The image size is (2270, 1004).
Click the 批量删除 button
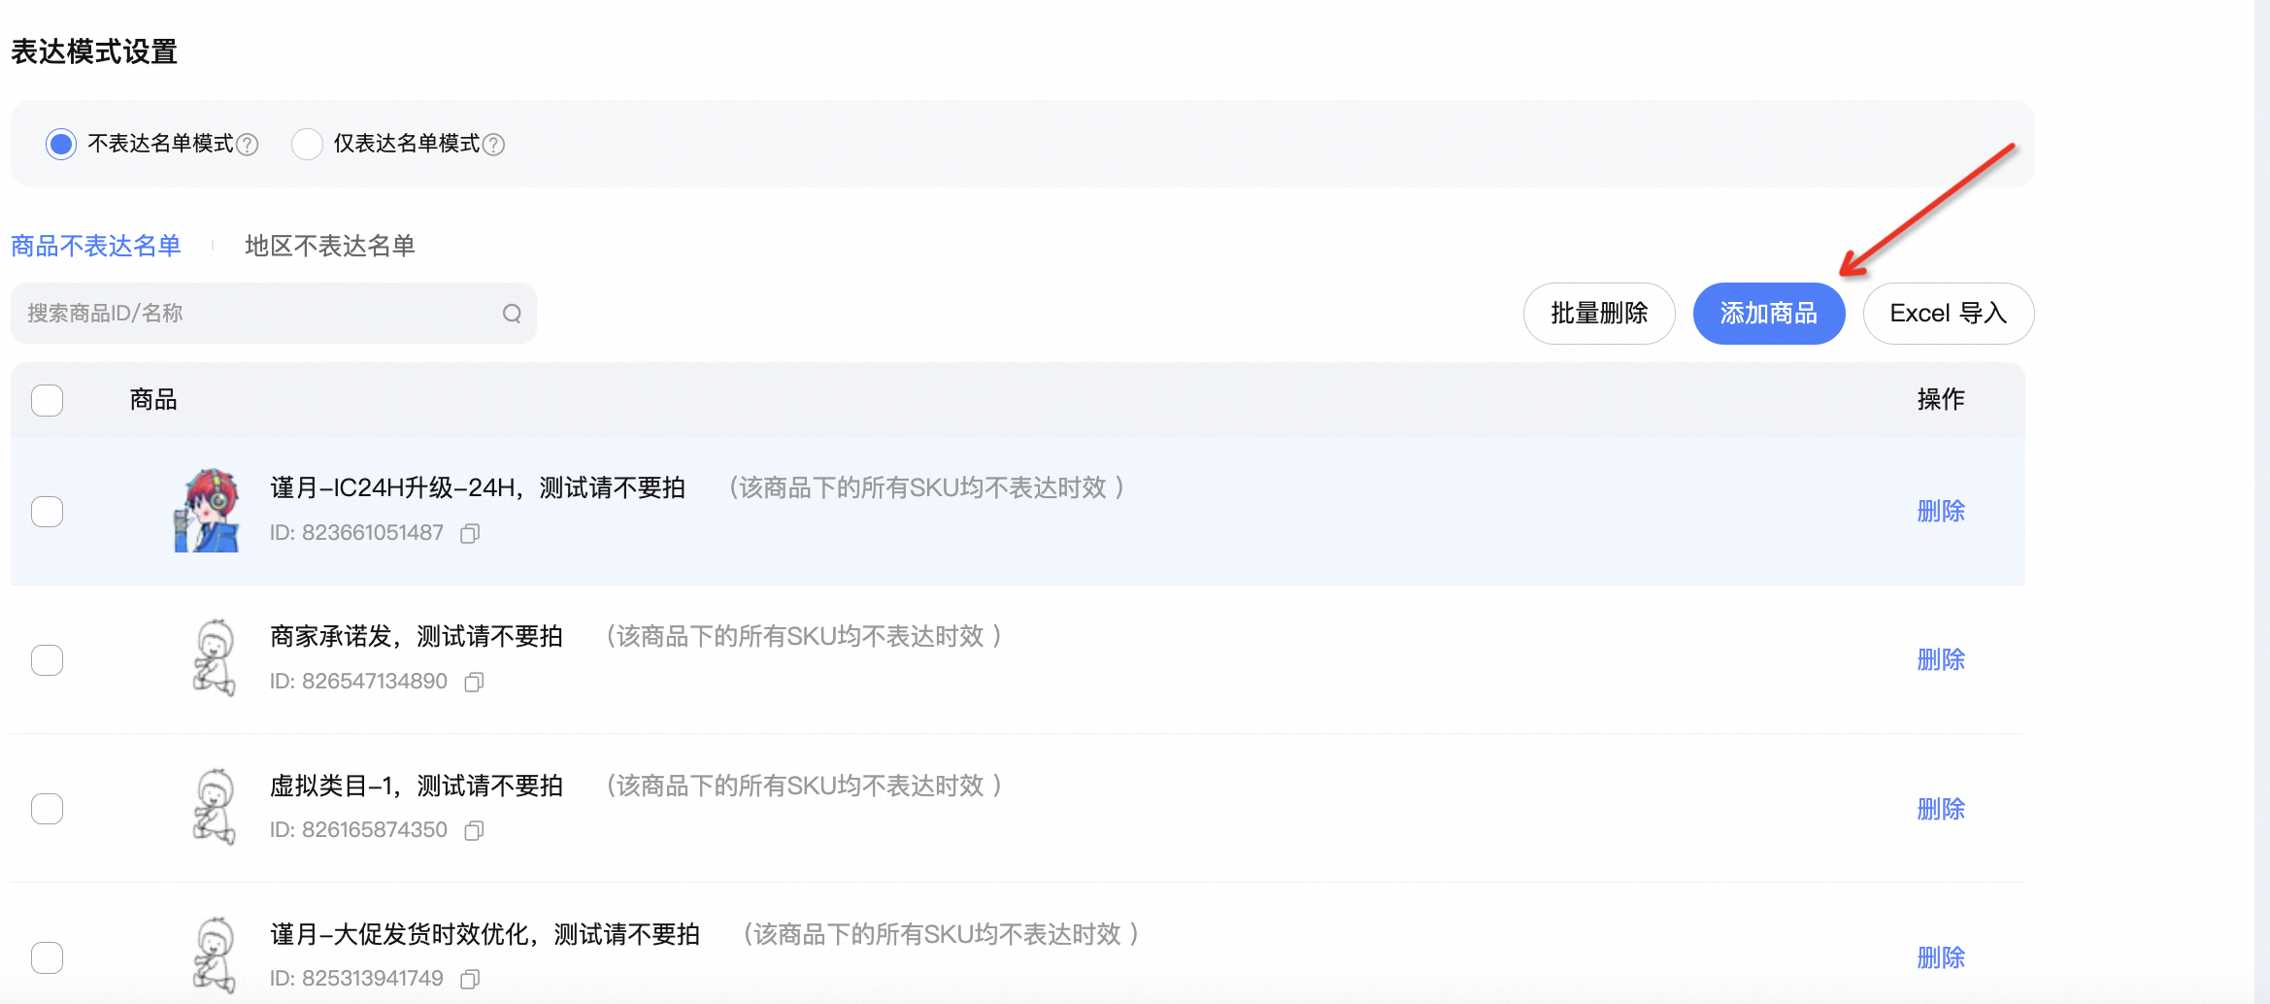pyautogui.click(x=1599, y=314)
